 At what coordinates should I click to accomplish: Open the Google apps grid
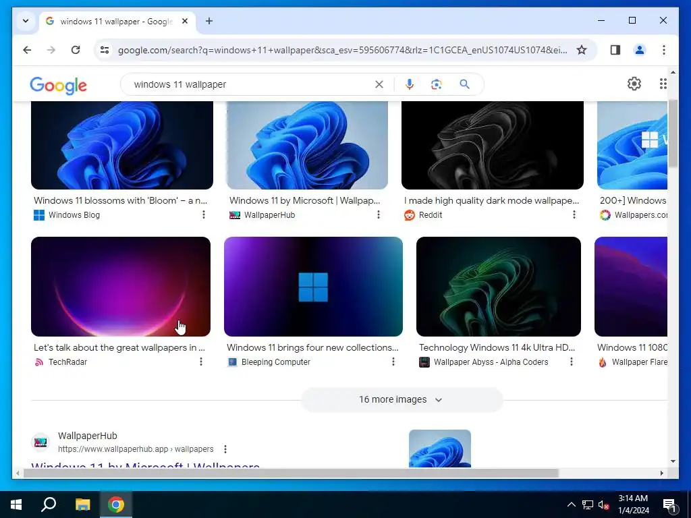point(663,84)
